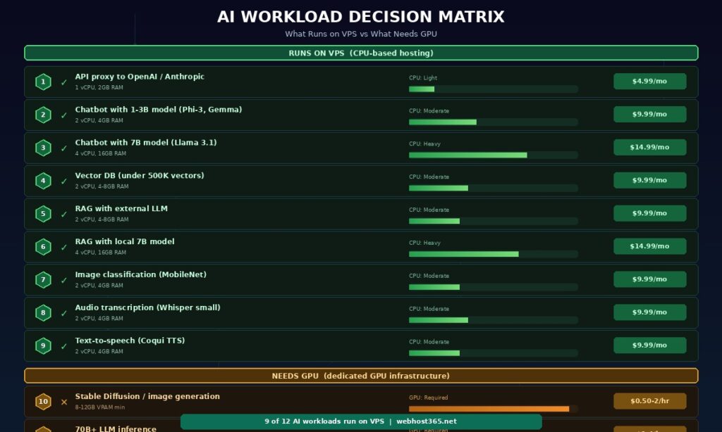722x432 pixels.
Task: Click the checkmark icon on Vector DB row
Action: (63, 180)
